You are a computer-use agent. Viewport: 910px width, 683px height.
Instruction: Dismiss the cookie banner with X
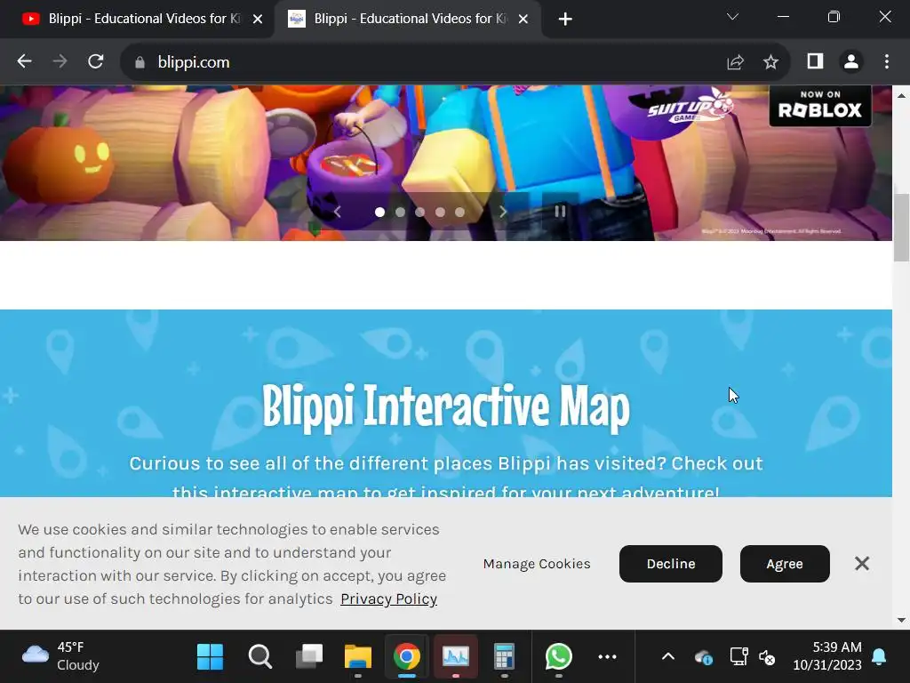point(862,563)
